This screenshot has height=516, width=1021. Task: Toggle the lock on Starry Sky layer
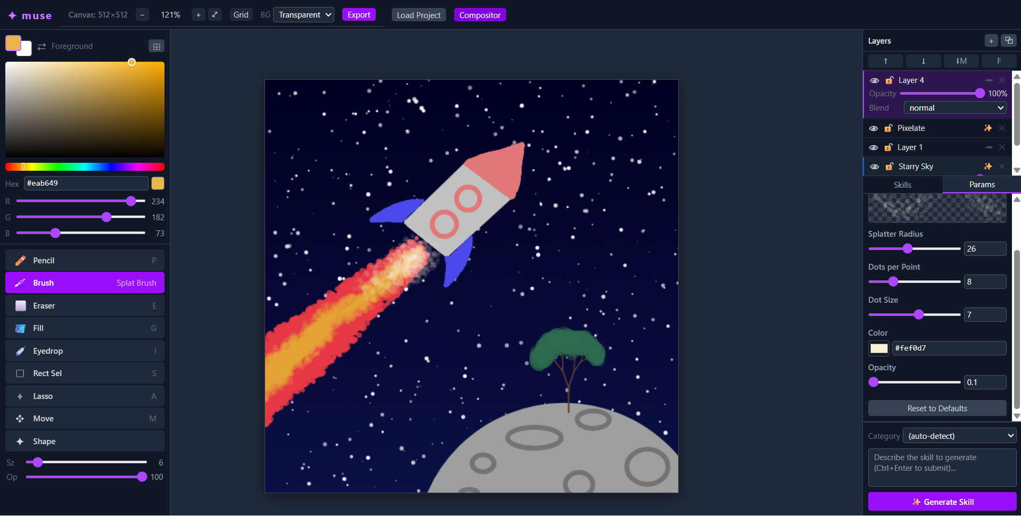tap(890, 167)
